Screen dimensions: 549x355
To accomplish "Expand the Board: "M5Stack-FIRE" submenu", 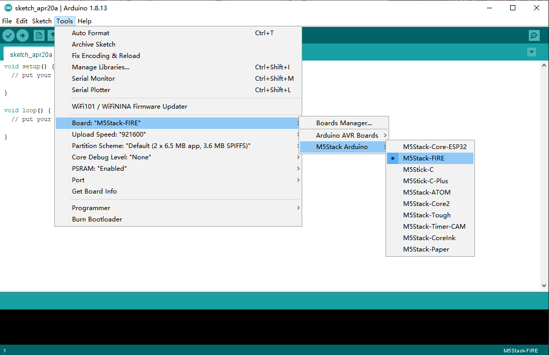I will pos(178,123).
